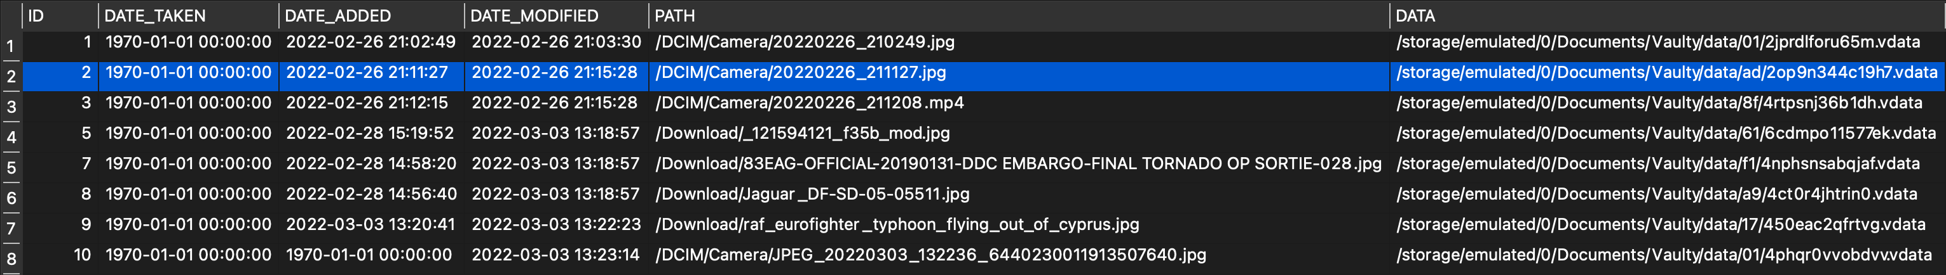1946x275 pixels.
Task: Select the raf_eurofighter_typhoon path cell
Action: 897,224
